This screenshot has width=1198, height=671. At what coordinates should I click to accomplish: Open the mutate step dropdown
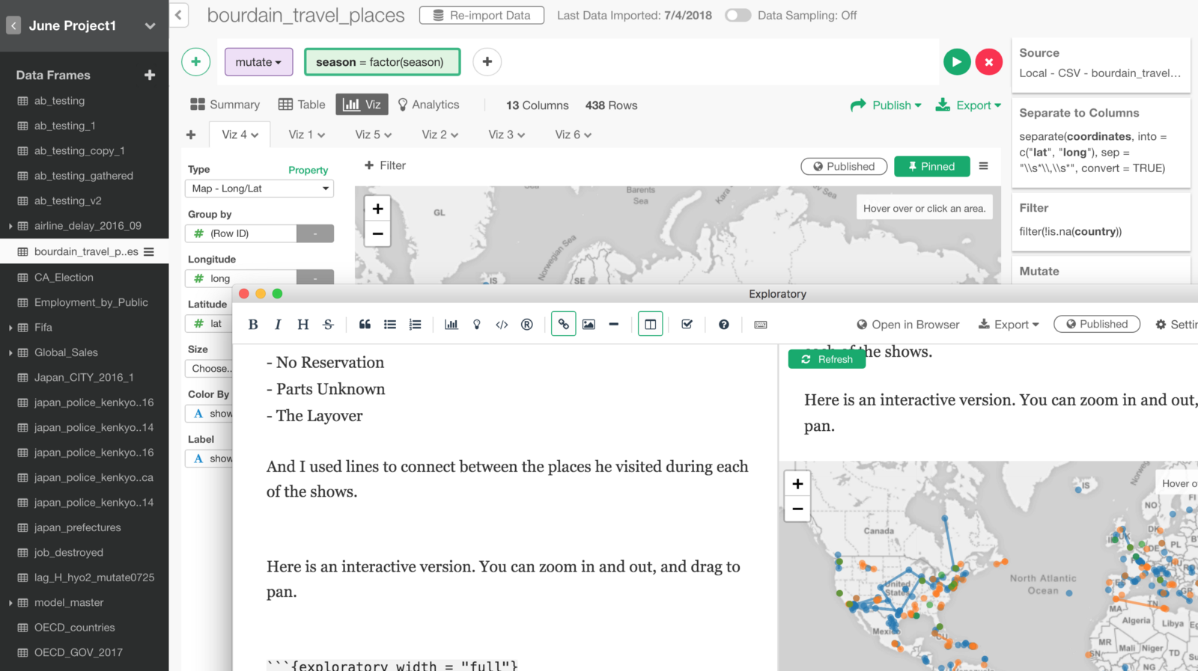[x=258, y=62]
